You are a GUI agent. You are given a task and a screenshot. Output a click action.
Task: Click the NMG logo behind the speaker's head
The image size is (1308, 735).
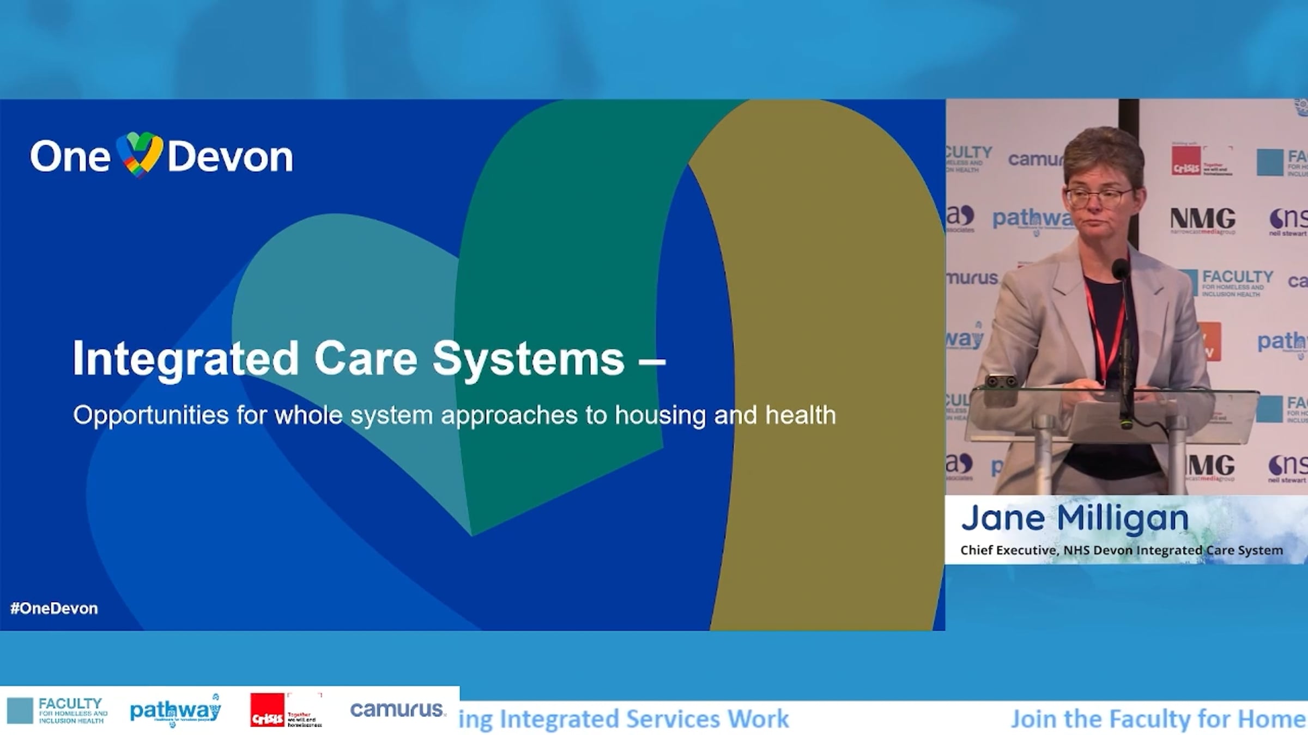1203,219
